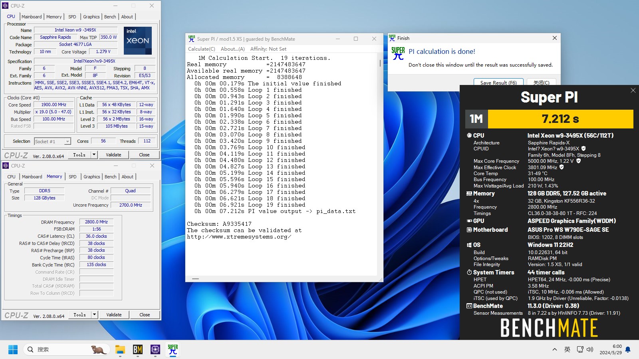Open the About tab in the upper CPU-Z
This screenshot has width=639, height=359.
(127, 17)
